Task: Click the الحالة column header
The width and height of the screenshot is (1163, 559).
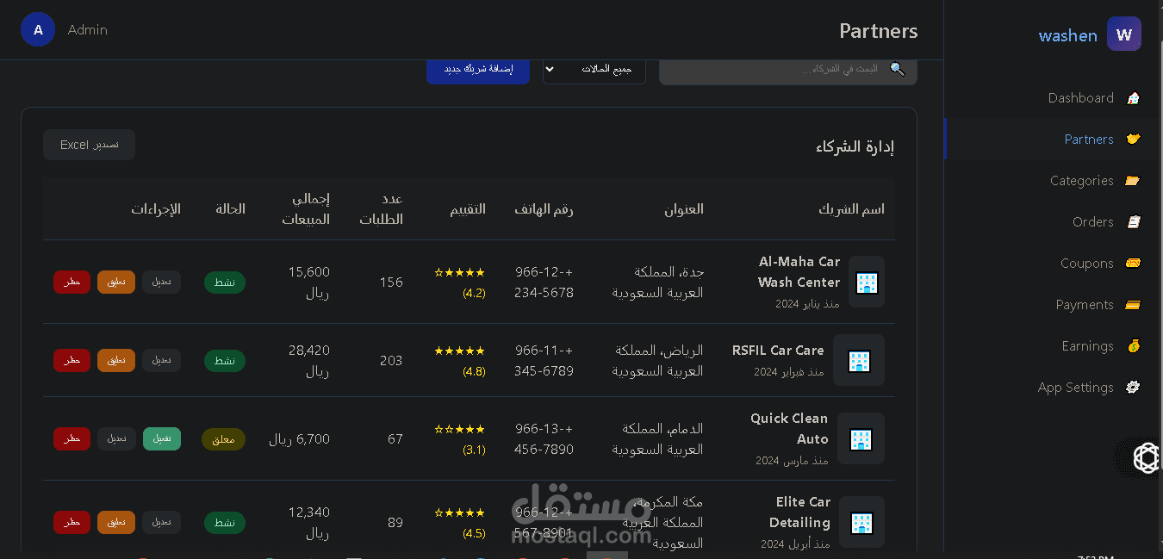Action: 230,208
